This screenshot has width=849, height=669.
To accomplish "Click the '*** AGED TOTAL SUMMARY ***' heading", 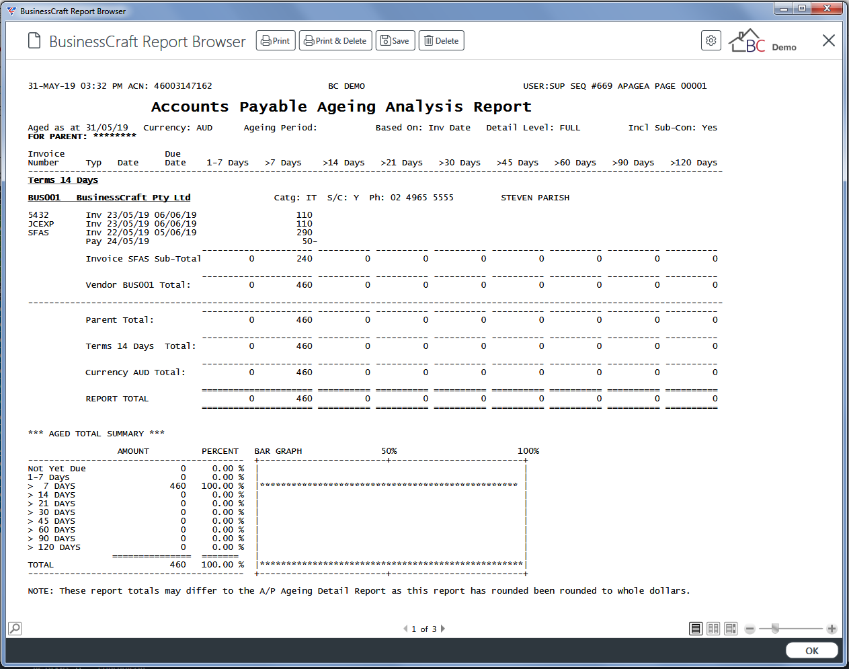I will 96,434.
